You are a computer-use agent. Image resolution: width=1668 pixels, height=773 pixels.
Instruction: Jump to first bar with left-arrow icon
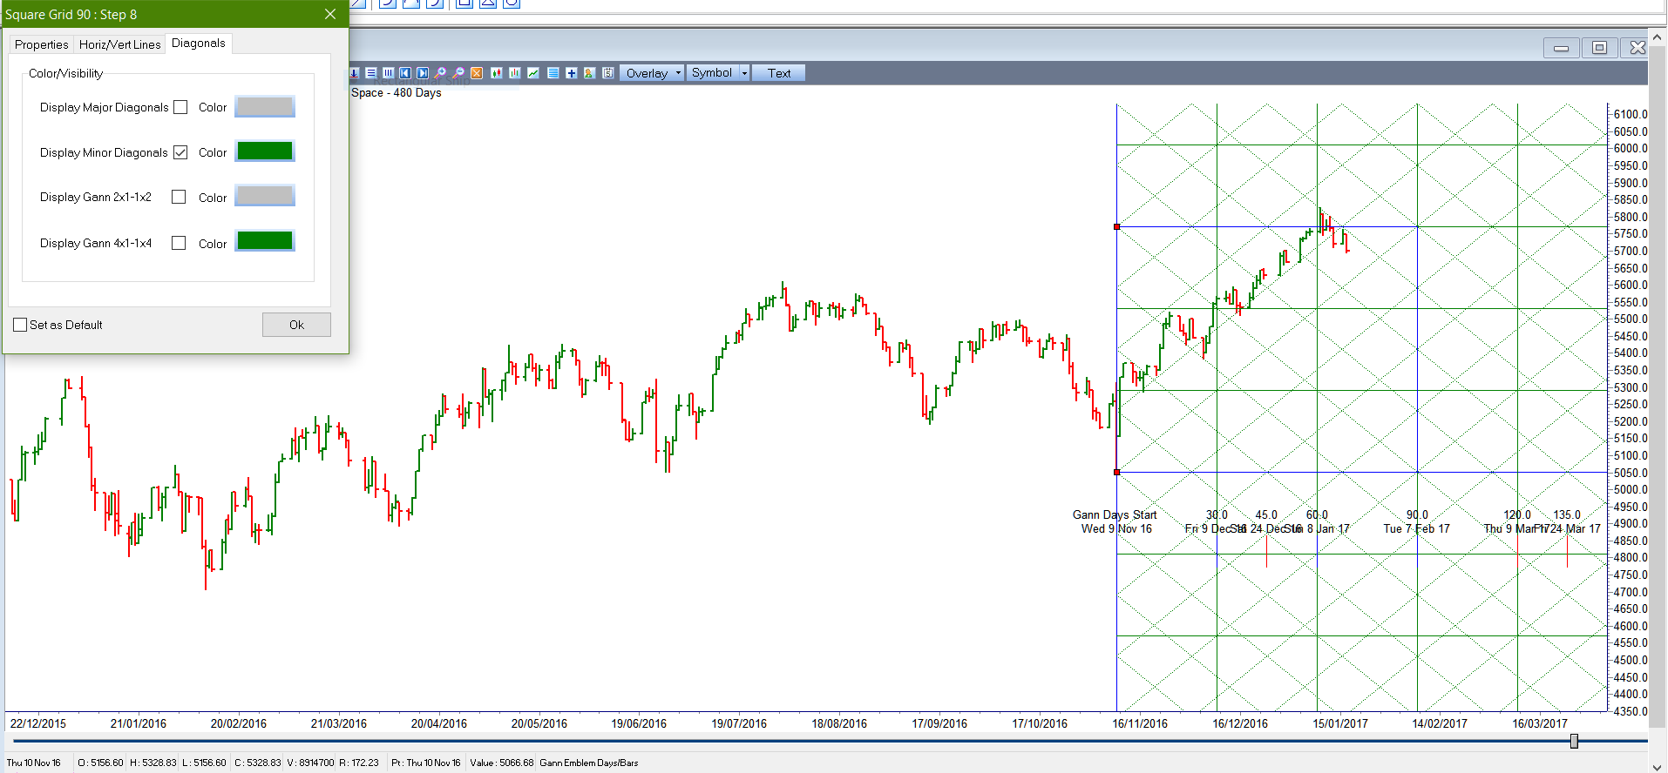405,73
